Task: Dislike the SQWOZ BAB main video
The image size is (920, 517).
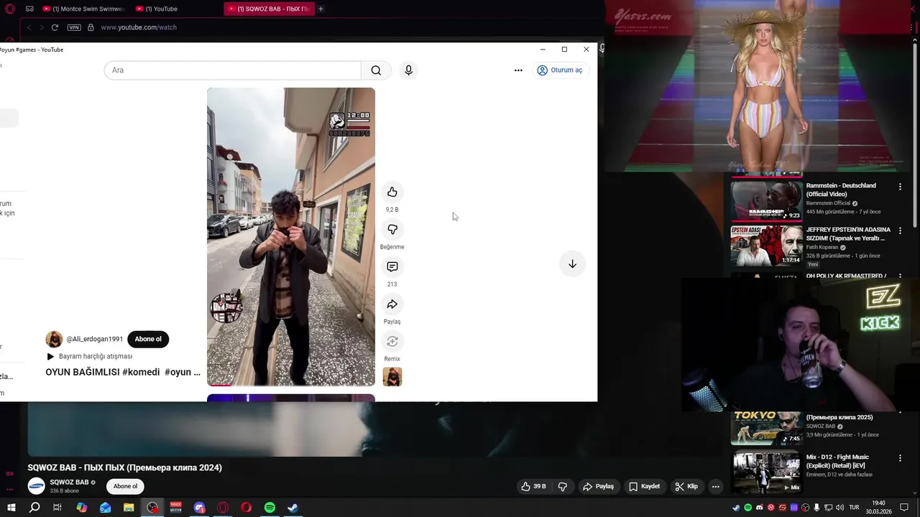Action: click(562, 486)
